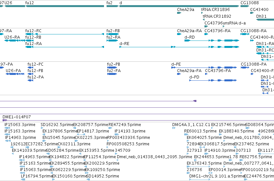The image size is (274, 181).
Task: Select the tRNA:CR31892 label
Action: 217,16
